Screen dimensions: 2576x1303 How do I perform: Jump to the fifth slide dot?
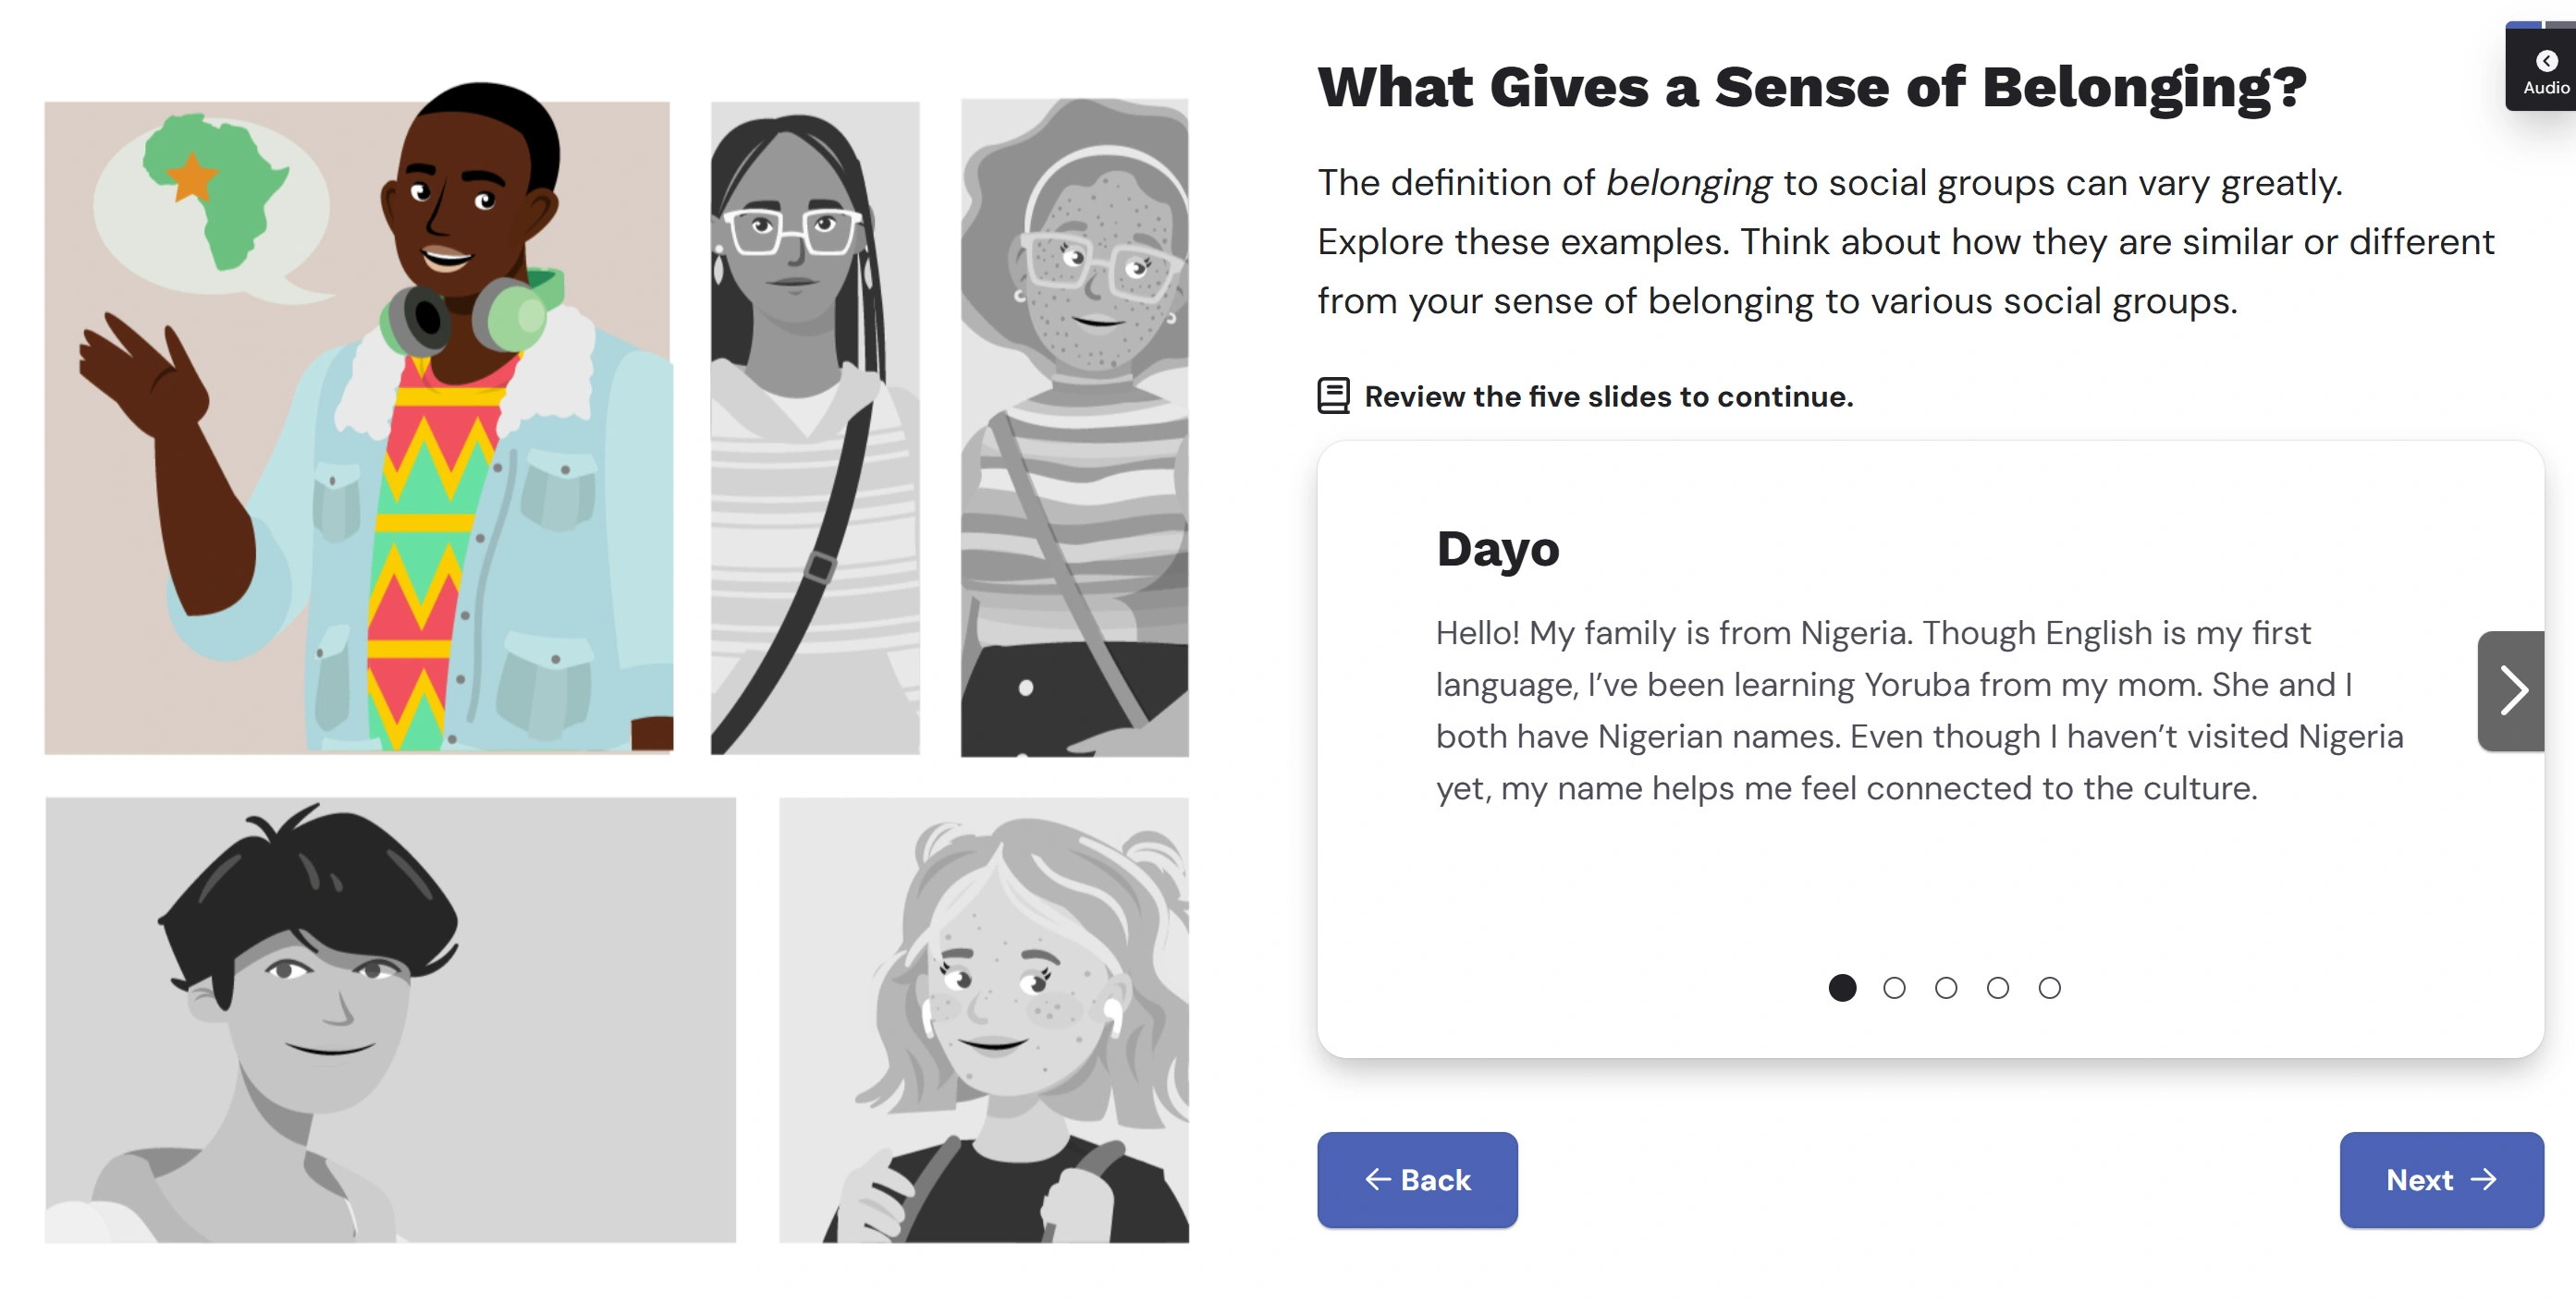(x=2049, y=987)
